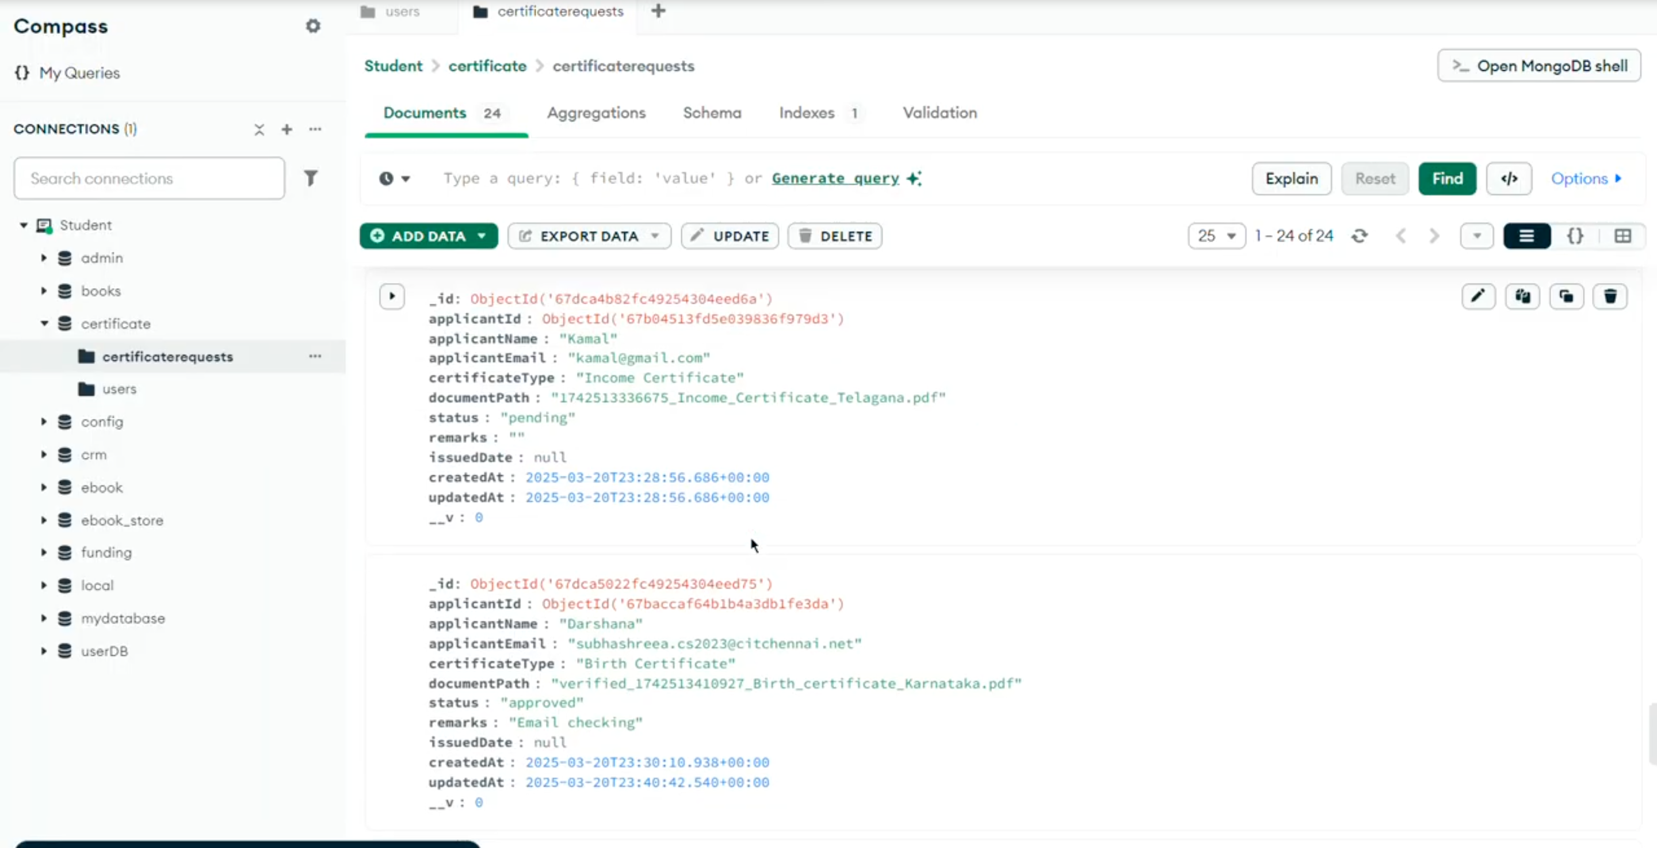Viewport: 1657px width, 848px height.
Task: Click the Generate query link
Action: pos(835,179)
